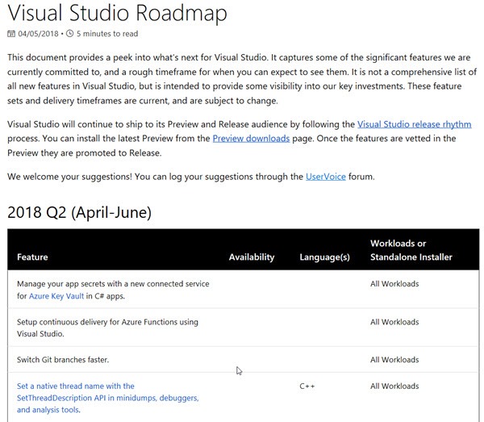Click the 2018 Q2 (April-June) heading

coord(79,212)
